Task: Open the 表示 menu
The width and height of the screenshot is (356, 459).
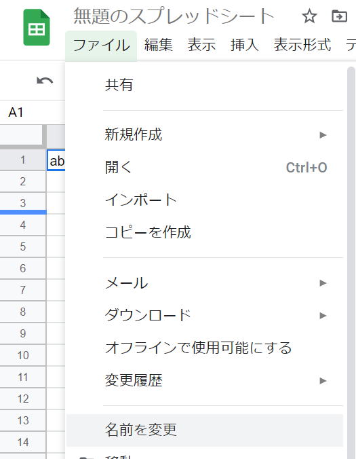Action: tap(201, 45)
